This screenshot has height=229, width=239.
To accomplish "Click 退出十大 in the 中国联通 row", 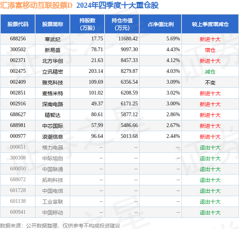I will click(x=210, y=169).
